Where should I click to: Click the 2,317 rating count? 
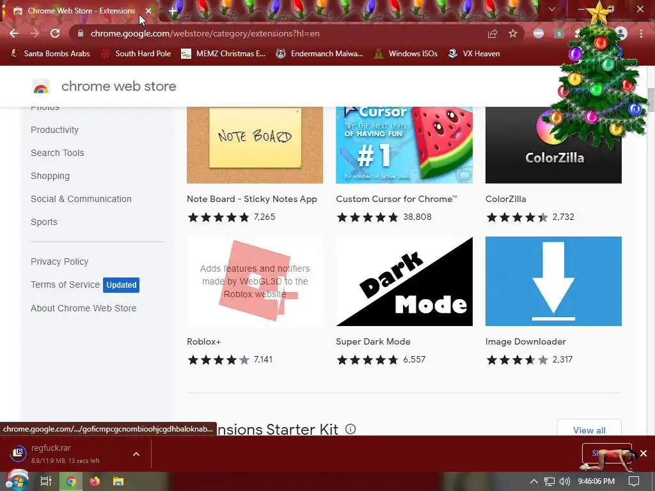[x=562, y=359]
